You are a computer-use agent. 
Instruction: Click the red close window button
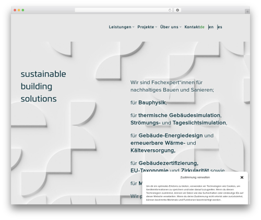click(x=15, y=10)
